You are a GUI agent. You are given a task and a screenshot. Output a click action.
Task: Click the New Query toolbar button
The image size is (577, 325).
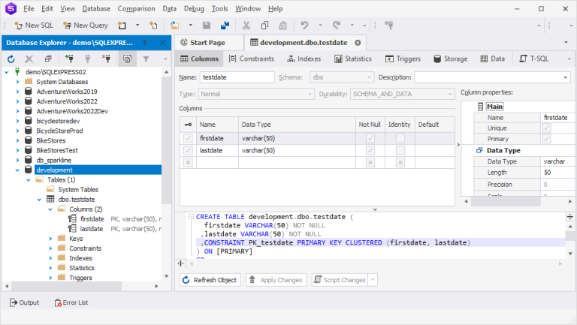pos(86,26)
